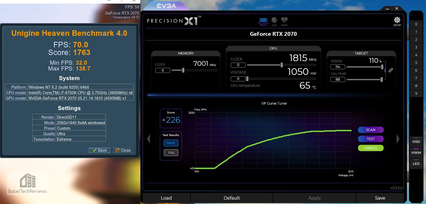This screenshot has width=426, height=204.
Task: Select profile slot 0
Action: tap(416, 24)
